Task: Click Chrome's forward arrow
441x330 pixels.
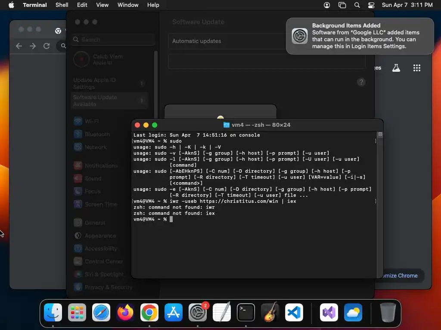Action: [x=33, y=46]
